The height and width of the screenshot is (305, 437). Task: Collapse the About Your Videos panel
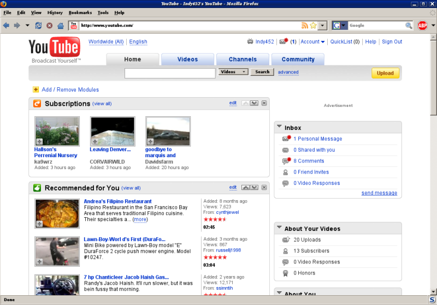(x=279, y=228)
